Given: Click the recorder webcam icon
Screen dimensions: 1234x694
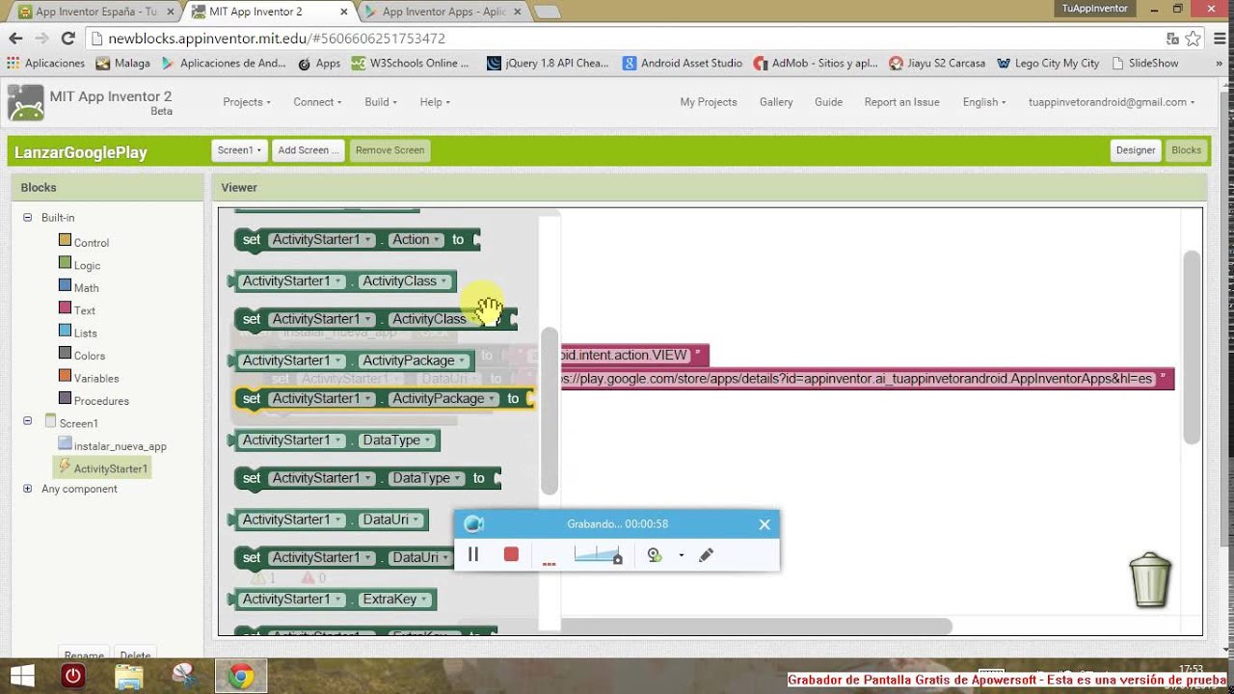Looking at the screenshot, I should pyautogui.click(x=655, y=555).
